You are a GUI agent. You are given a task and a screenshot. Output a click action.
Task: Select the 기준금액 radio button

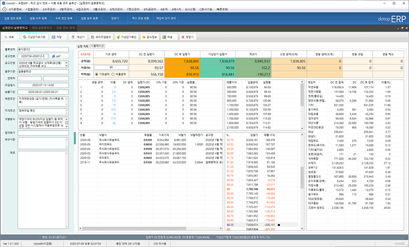point(97,73)
